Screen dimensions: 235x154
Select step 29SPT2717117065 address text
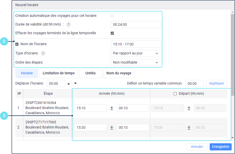(47, 127)
